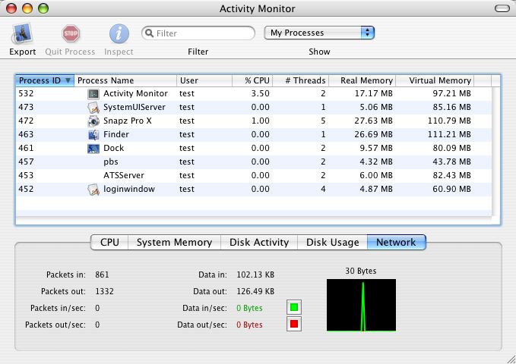Click process ID 472
This screenshot has height=364, width=516.
point(26,121)
